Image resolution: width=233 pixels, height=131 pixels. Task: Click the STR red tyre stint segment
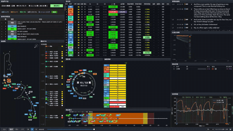pyautogui.click(x=114, y=107)
